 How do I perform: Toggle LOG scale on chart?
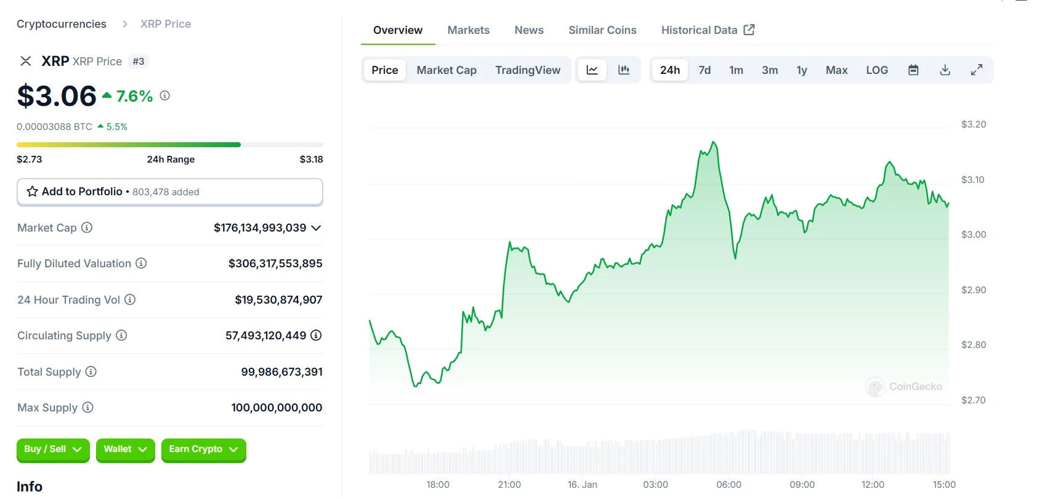click(x=877, y=70)
